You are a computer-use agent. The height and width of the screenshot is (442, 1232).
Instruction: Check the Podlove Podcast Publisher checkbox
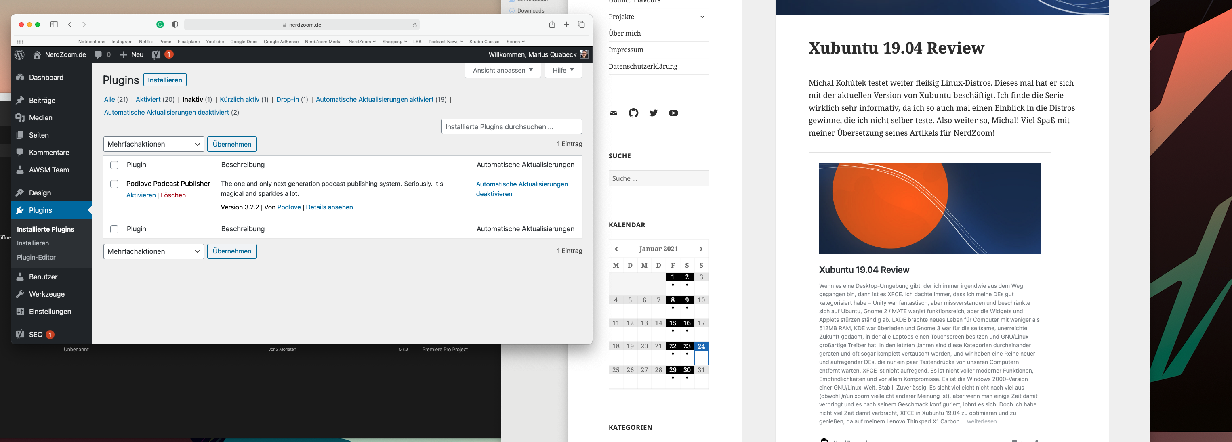click(x=114, y=184)
